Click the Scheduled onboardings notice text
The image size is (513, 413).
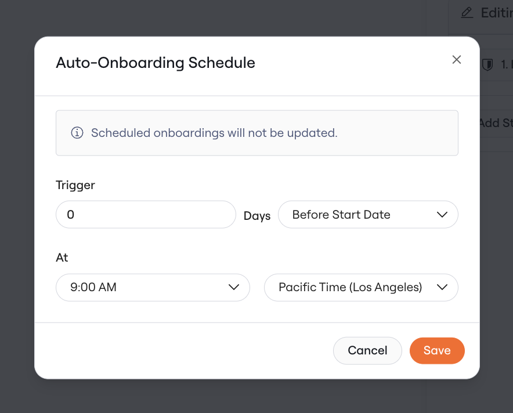pyautogui.click(x=214, y=133)
